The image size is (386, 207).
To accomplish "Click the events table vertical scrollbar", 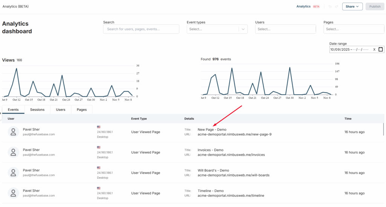I will 384,129.
